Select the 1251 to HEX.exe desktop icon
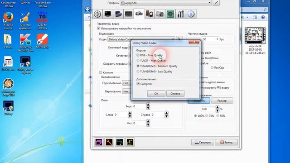 42,21
